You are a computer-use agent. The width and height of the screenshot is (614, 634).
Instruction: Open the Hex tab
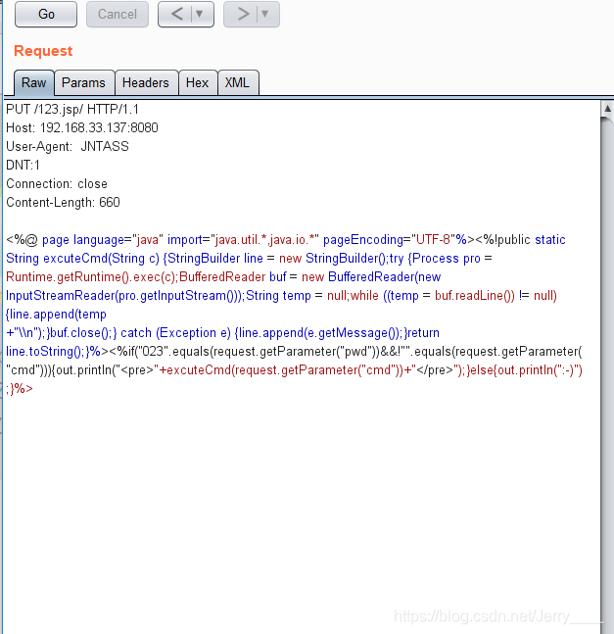point(197,83)
